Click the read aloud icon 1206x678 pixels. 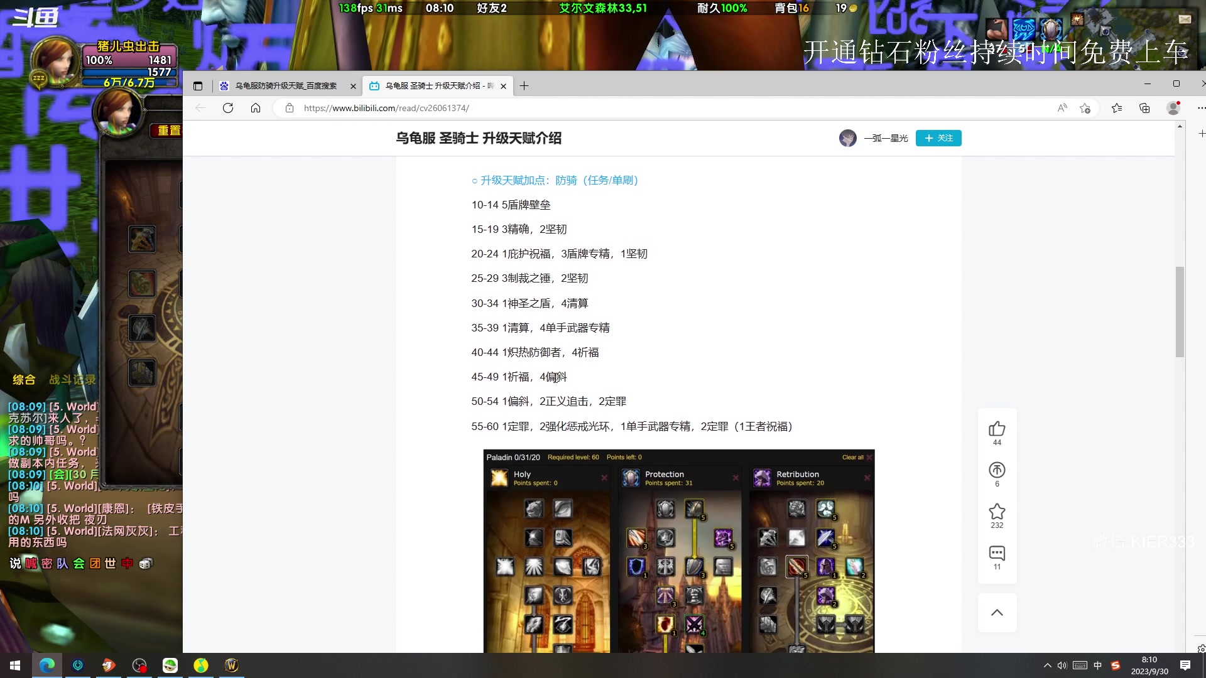click(1062, 108)
